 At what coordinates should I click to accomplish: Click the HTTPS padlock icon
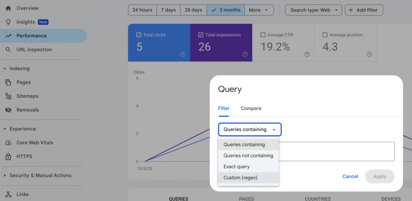pos(8,157)
